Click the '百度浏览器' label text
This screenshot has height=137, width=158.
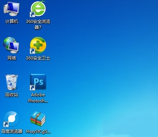click(x=12, y=131)
